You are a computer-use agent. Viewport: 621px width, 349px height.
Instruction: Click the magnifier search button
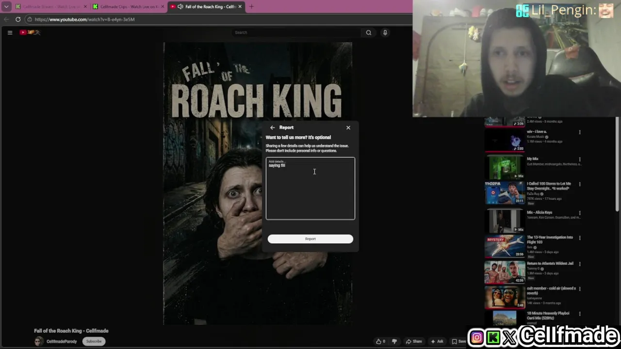coord(369,32)
